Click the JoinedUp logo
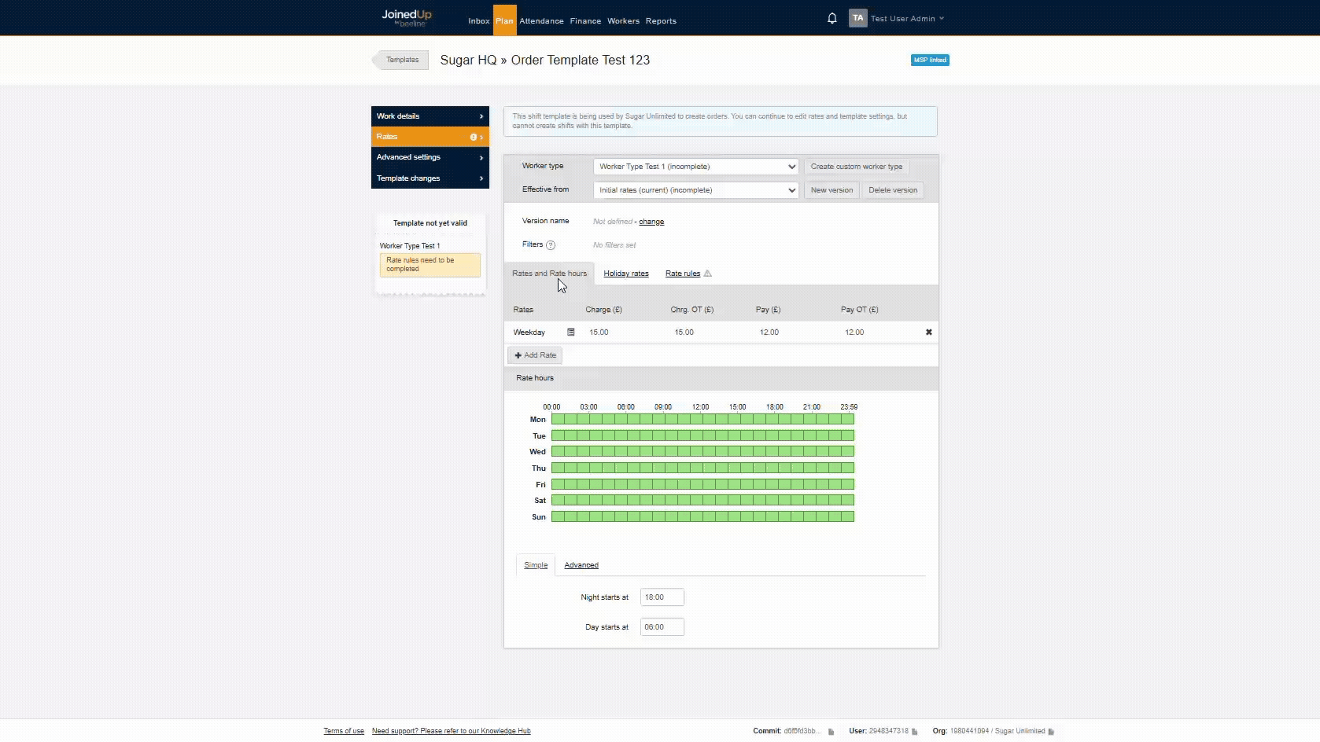The image size is (1320, 742). point(407,17)
